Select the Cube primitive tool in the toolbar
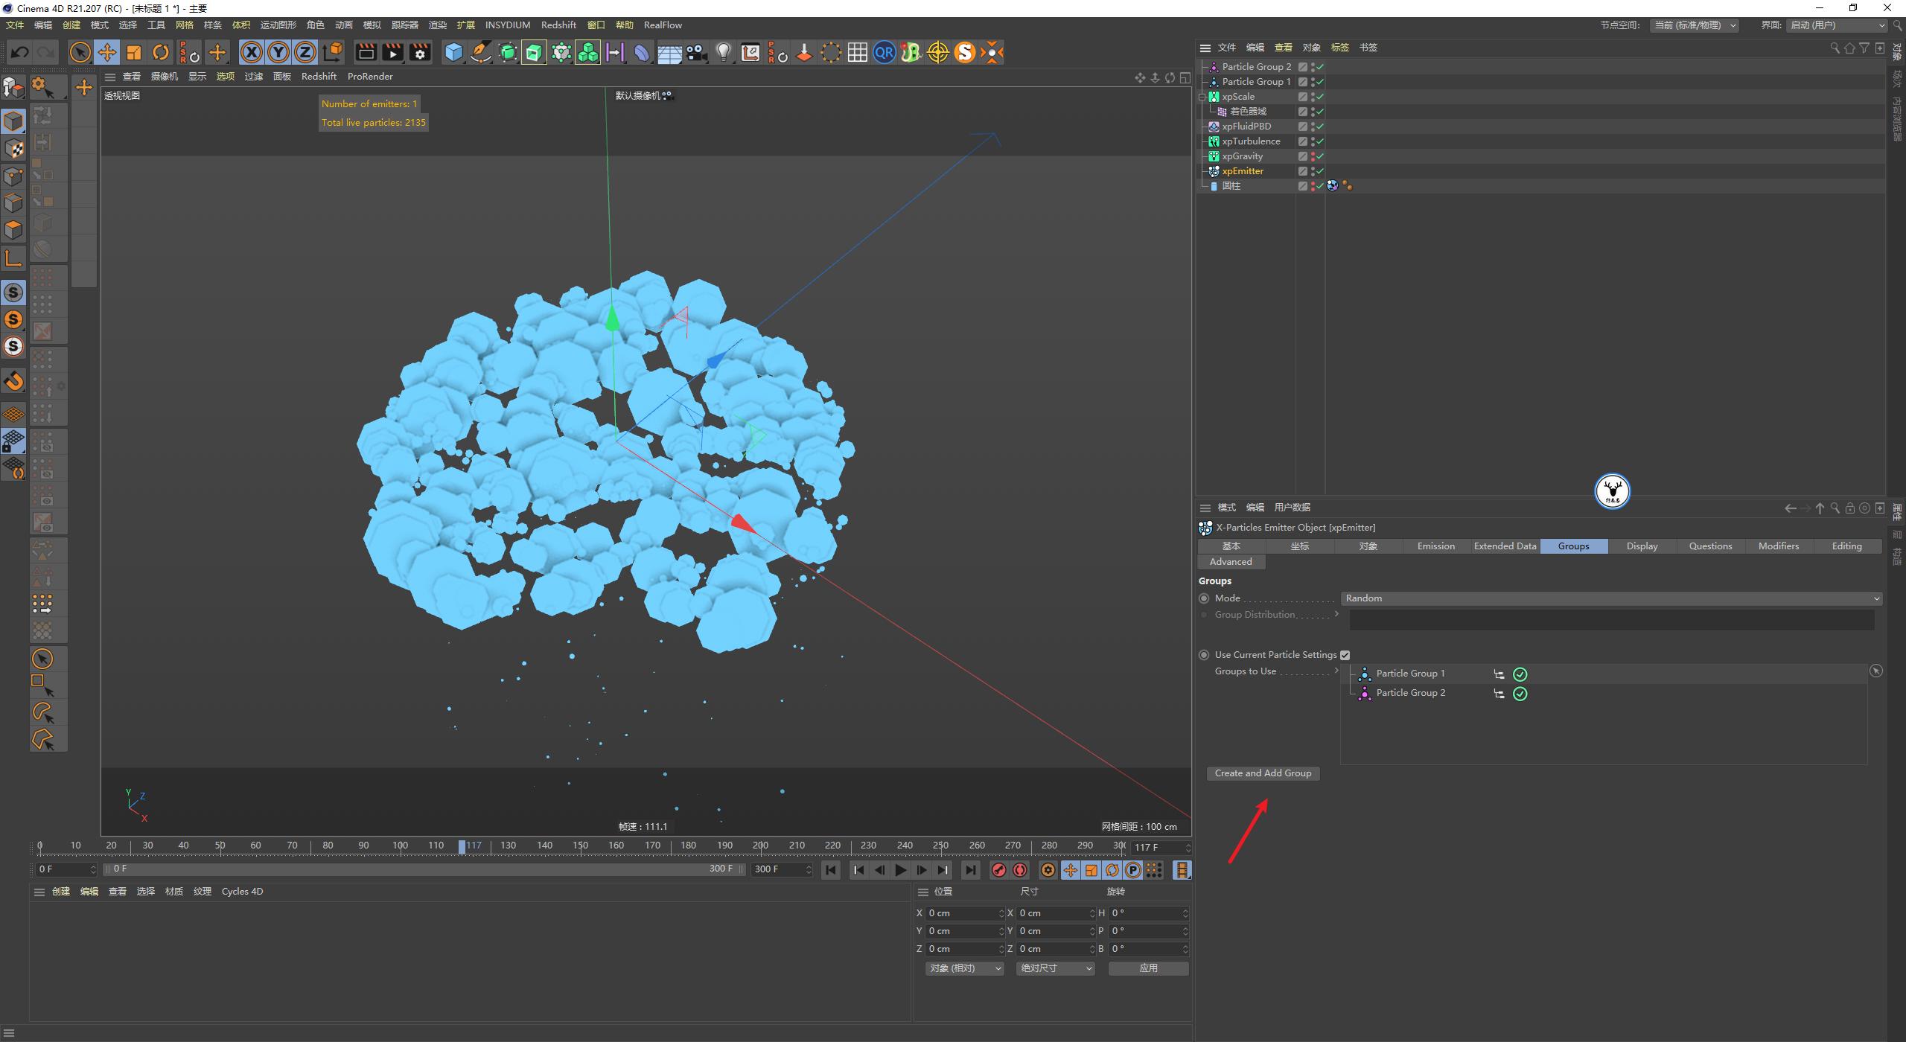 point(453,52)
